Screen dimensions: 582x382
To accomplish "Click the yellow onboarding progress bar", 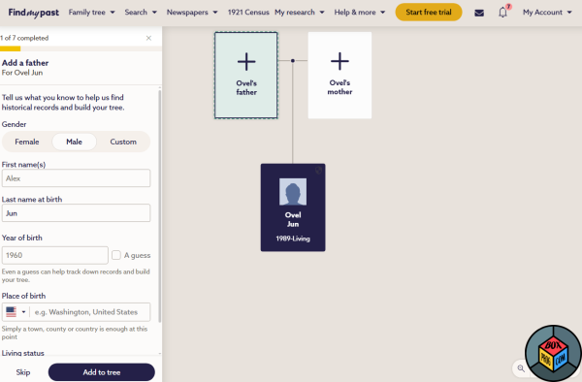I will (x=10, y=48).
